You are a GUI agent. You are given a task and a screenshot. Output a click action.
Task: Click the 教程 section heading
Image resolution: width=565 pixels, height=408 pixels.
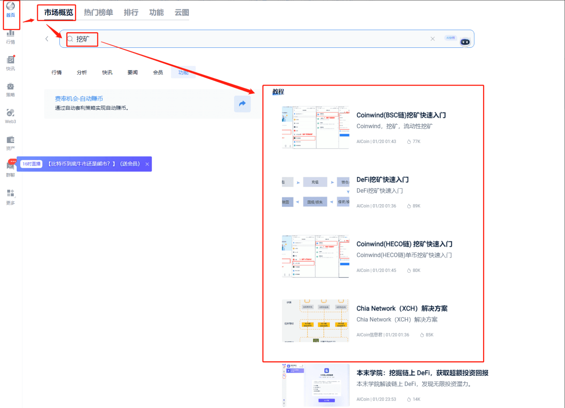coord(278,92)
